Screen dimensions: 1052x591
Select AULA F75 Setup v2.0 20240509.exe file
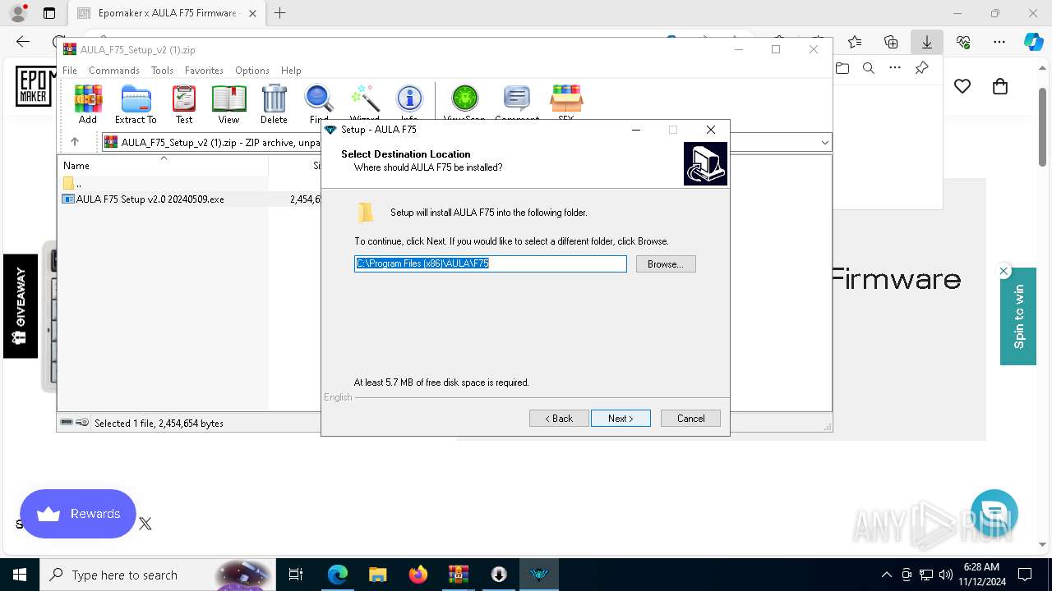(x=150, y=199)
